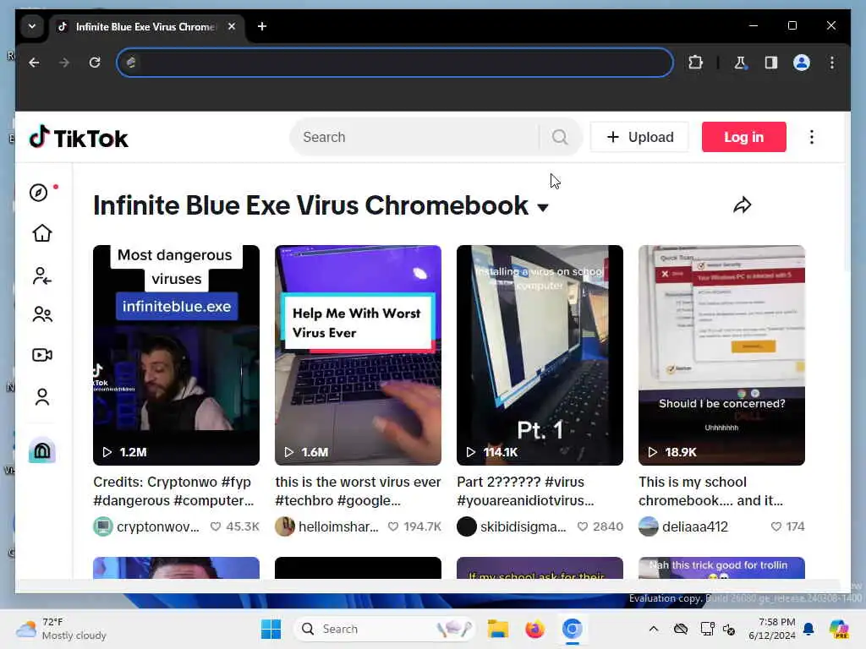The width and height of the screenshot is (866, 649).
Task: Open the browser profile avatar
Action: [802, 63]
